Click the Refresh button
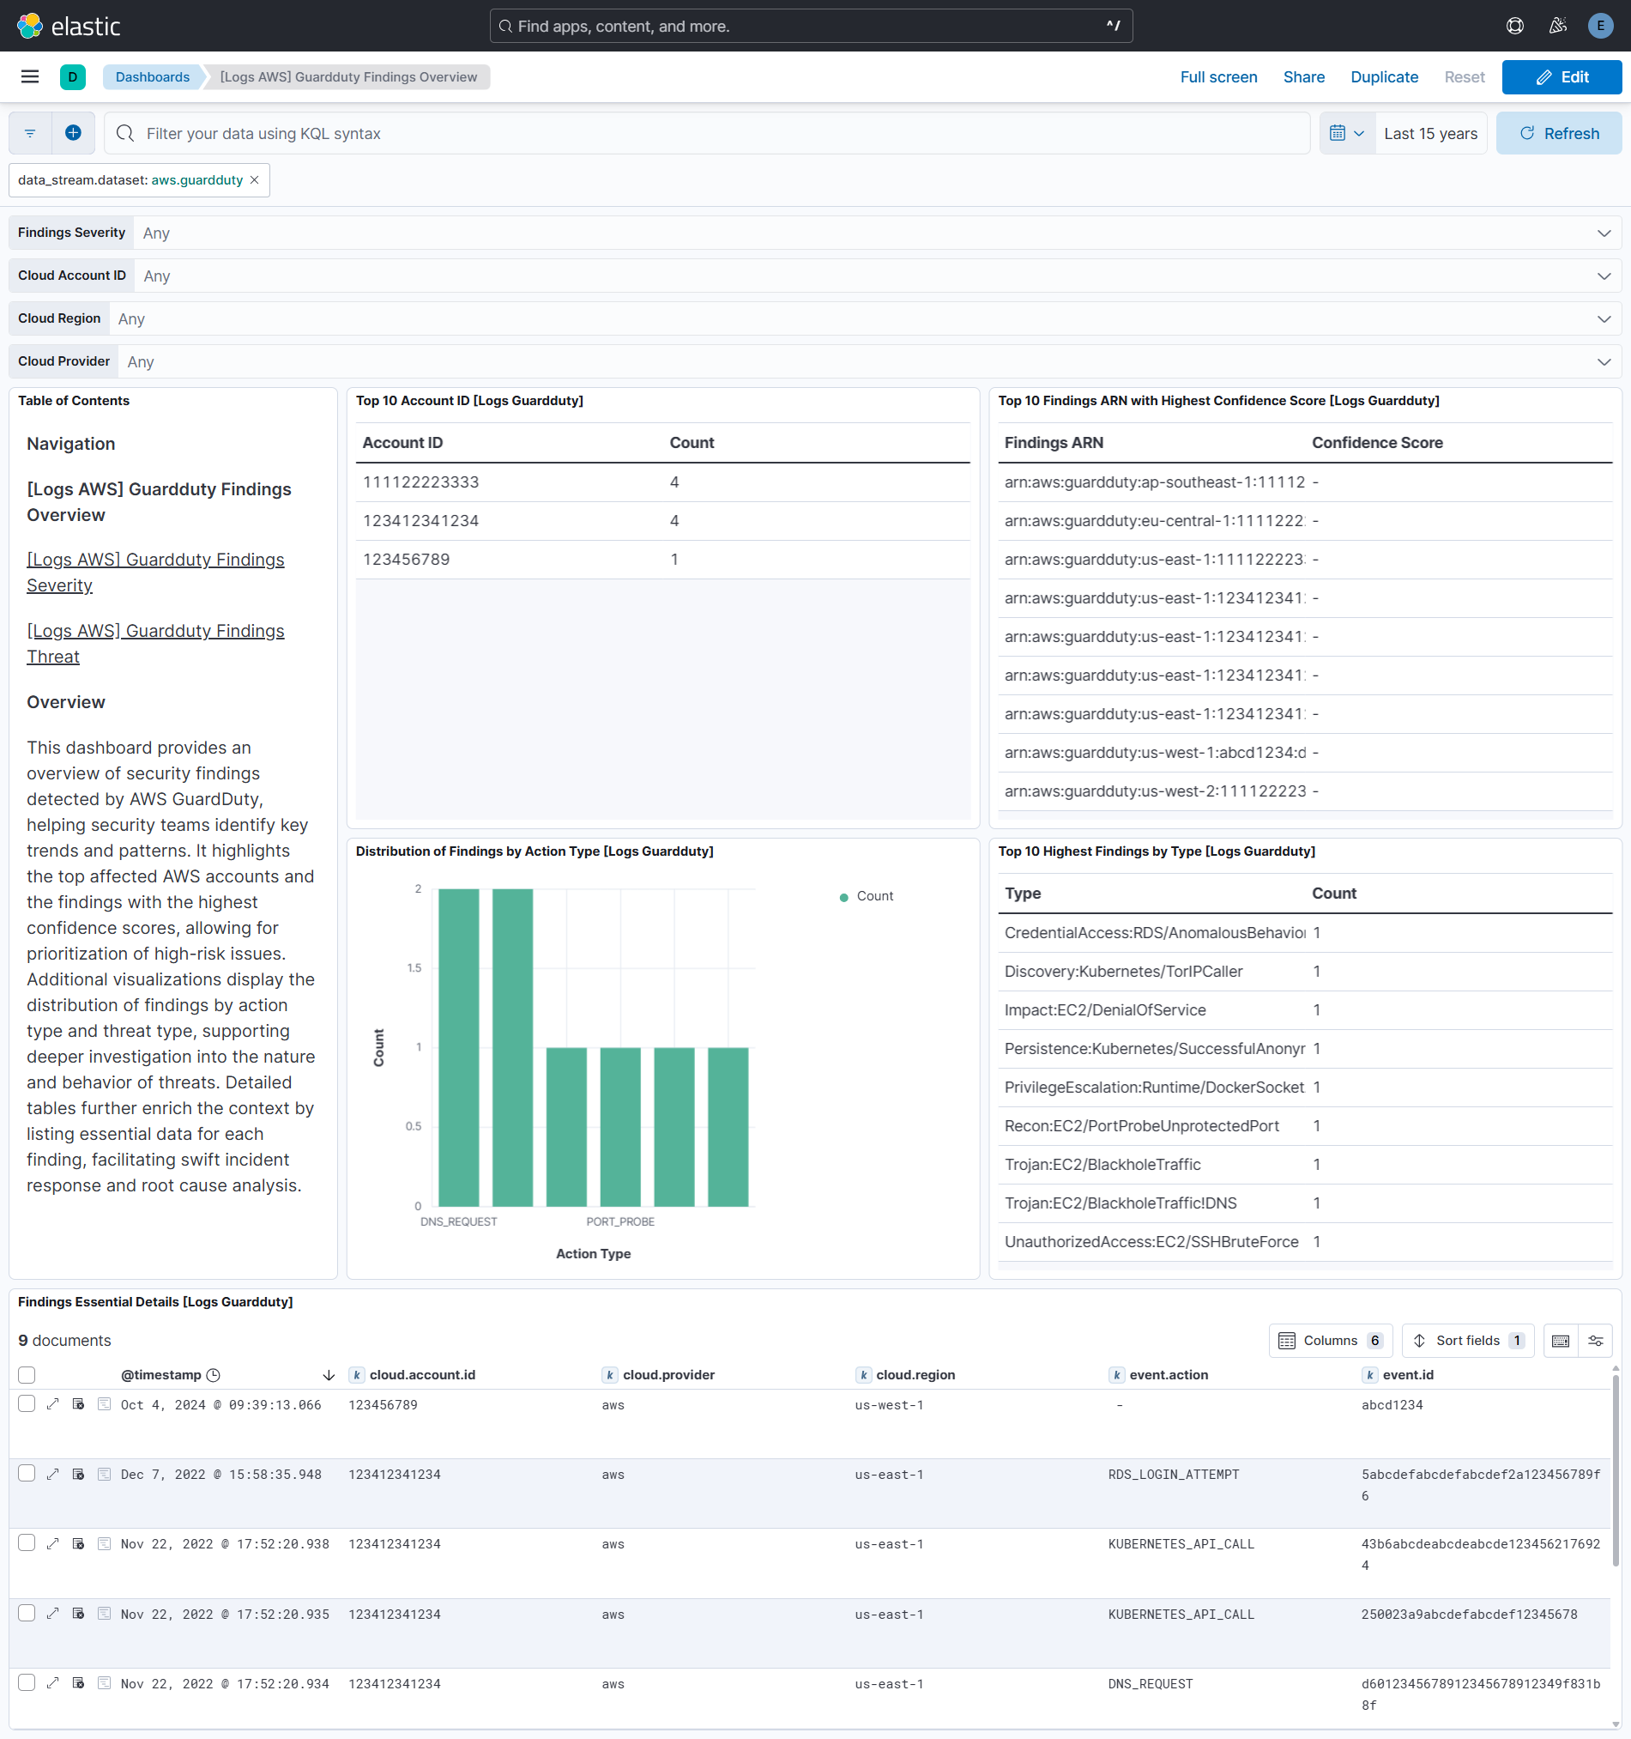1631x1739 pixels. (1559, 133)
